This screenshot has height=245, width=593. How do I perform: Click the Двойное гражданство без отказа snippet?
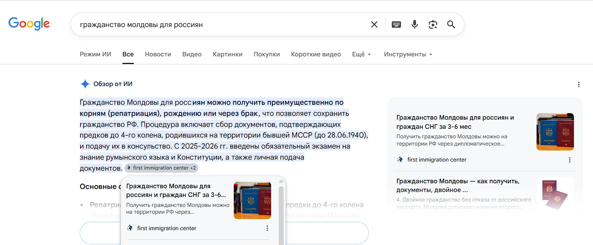point(464,203)
